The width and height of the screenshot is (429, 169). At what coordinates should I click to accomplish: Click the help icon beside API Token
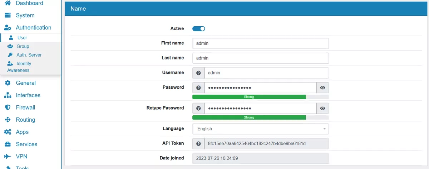[x=198, y=143]
